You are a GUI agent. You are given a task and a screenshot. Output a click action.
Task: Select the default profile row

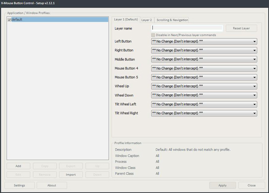pyautogui.click(x=58, y=20)
